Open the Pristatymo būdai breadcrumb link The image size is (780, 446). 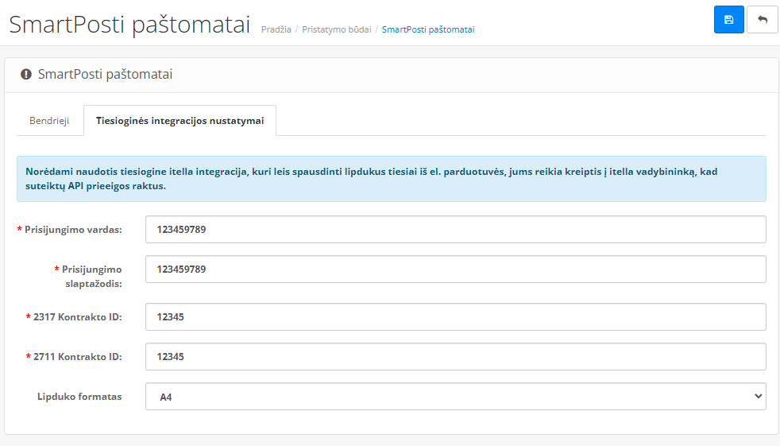click(336, 29)
